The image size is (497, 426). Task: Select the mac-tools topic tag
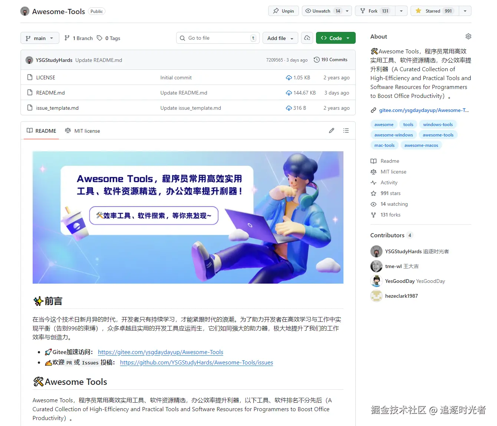pyautogui.click(x=384, y=145)
